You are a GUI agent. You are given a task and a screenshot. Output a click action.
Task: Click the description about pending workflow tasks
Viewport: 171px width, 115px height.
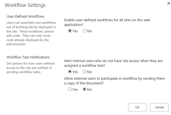pyautogui.click(x=30, y=68)
